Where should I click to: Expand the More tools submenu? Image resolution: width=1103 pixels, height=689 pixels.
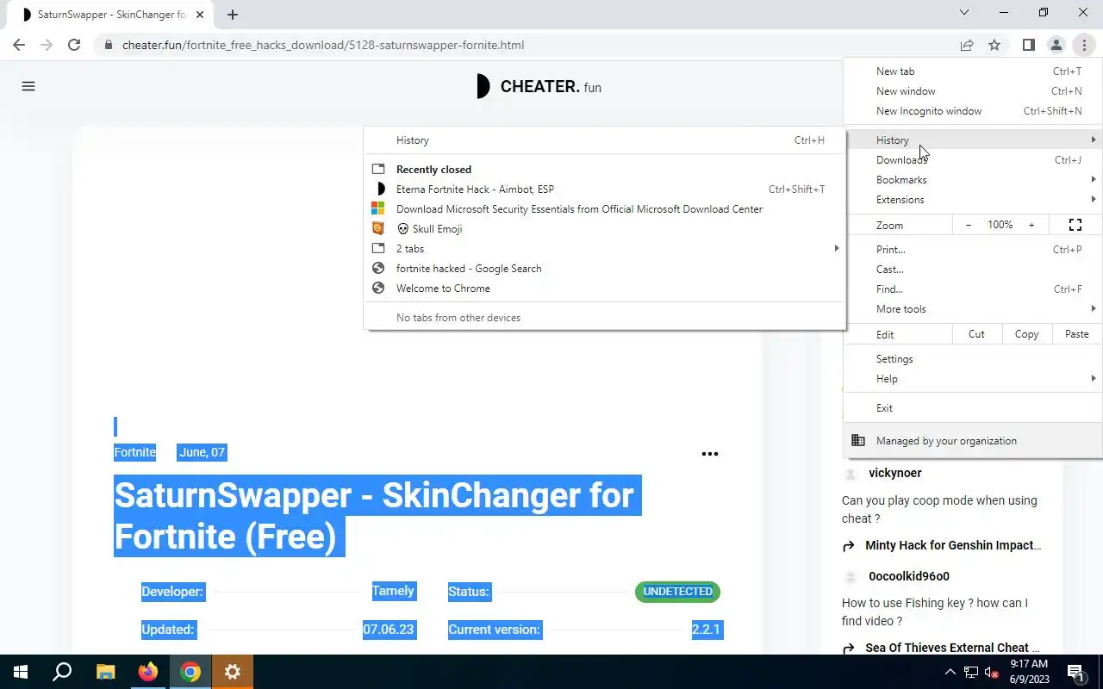click(x=972, y=309)
